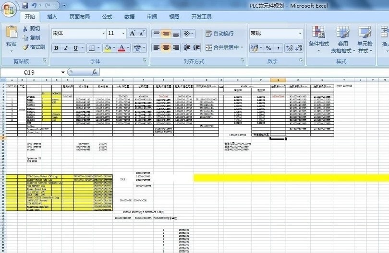Open the Paste options arrow below 粘贴
Screen dimensions: 389x253
click(12, 51)
